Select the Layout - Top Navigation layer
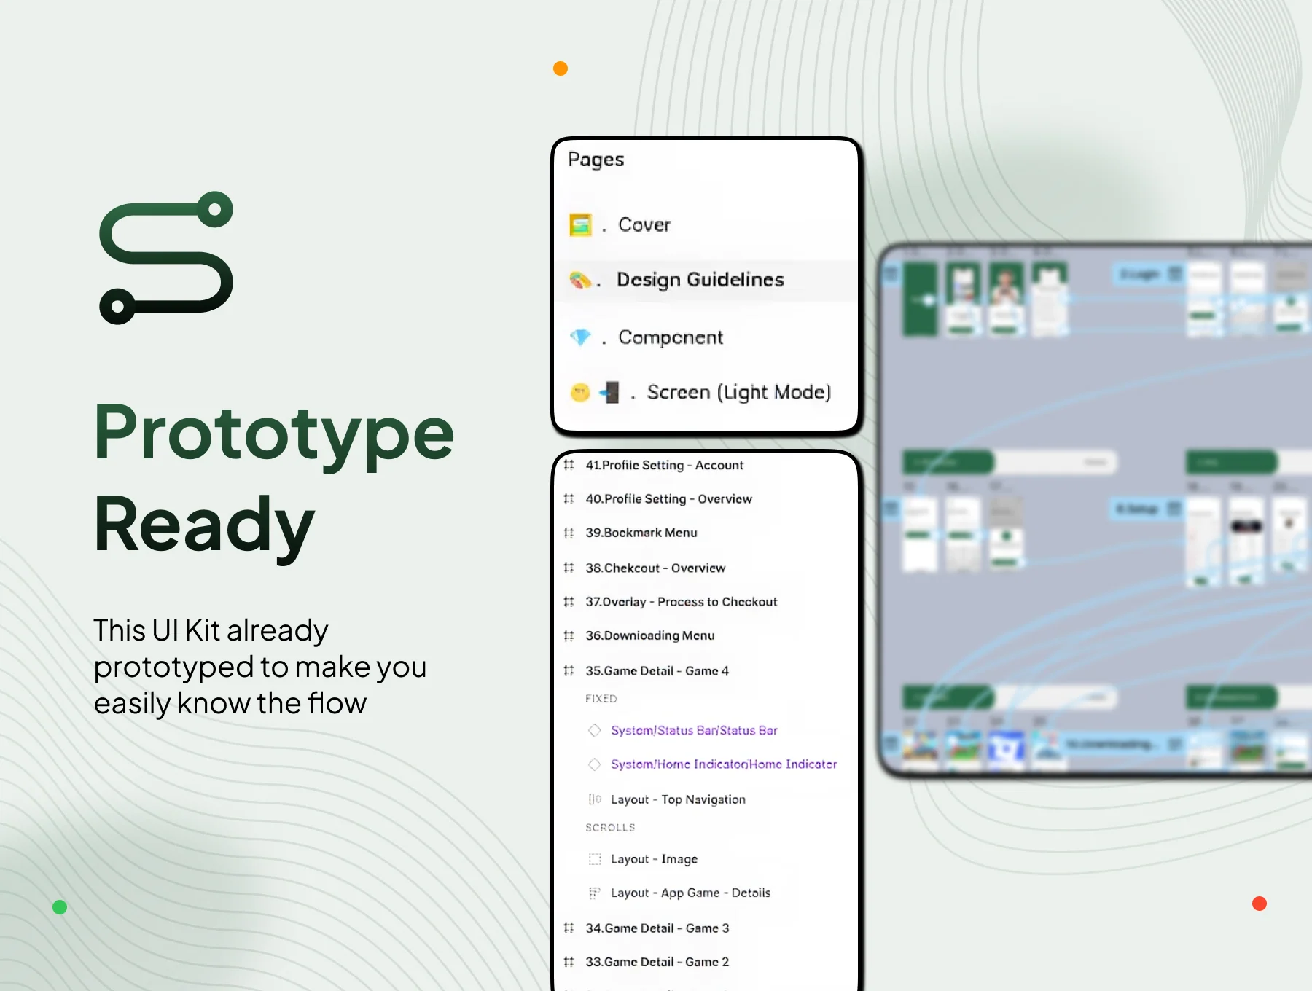Viewport: 1312px width, 991px height. tap(678, 799)
